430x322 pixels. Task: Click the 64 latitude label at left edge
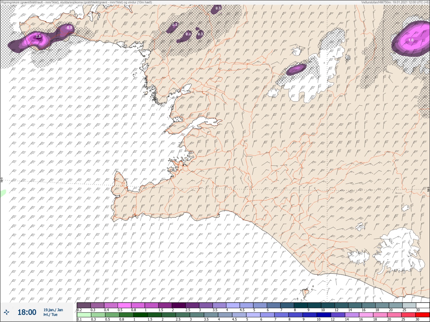[2, 180]
